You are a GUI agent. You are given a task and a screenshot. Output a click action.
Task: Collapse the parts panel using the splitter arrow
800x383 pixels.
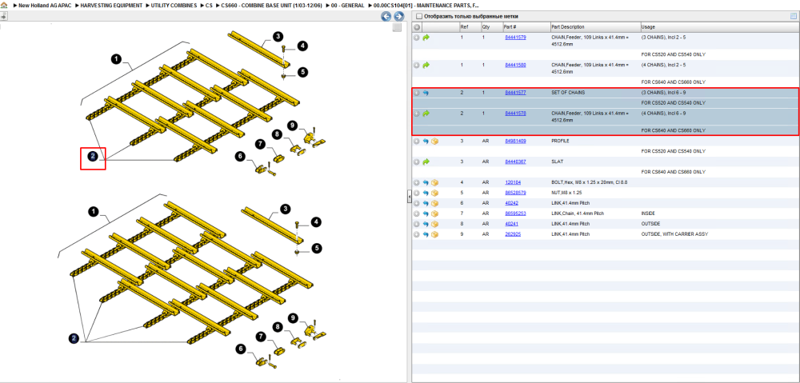pos(409,197)
